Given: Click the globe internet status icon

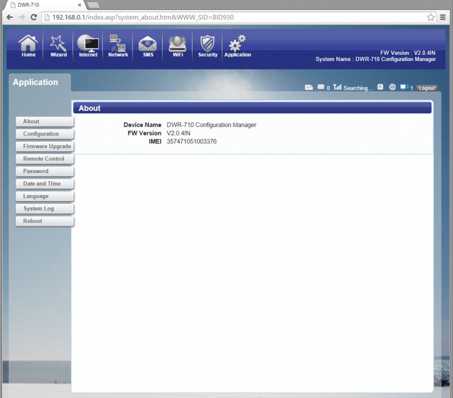Looking at the screenshot, I should (x=392, y=87).
